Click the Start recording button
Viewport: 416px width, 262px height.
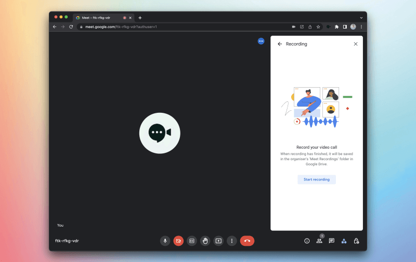[317, 179]
